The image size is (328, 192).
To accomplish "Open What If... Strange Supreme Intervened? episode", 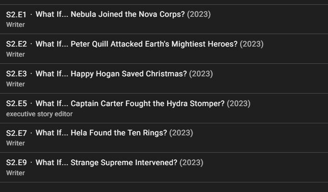I will click(106, 163).
